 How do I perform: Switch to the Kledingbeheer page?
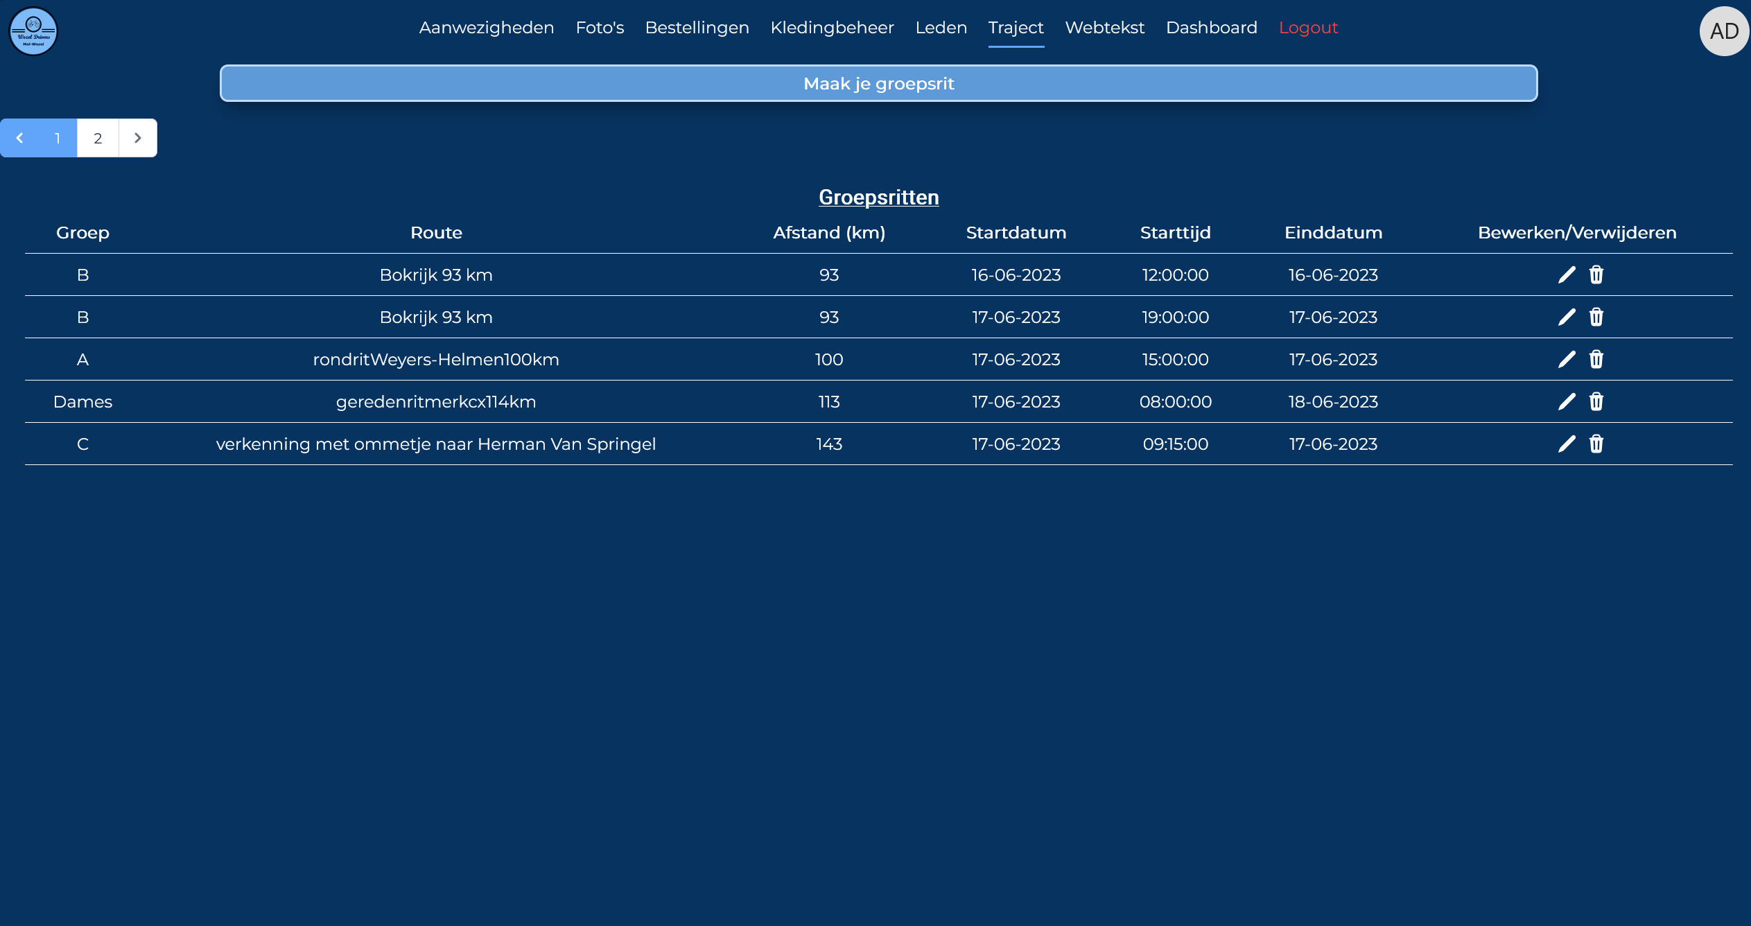(x=832, y=28)
